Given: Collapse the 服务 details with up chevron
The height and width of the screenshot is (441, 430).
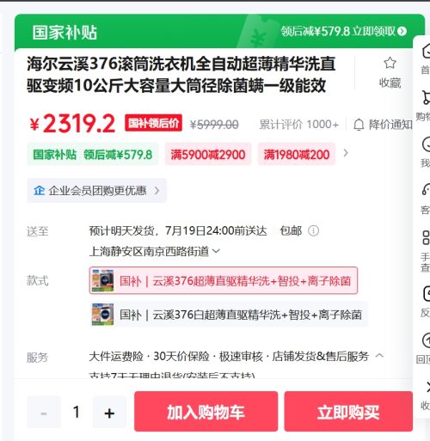Looking at the screenshot, I should [x=379, y=356].
